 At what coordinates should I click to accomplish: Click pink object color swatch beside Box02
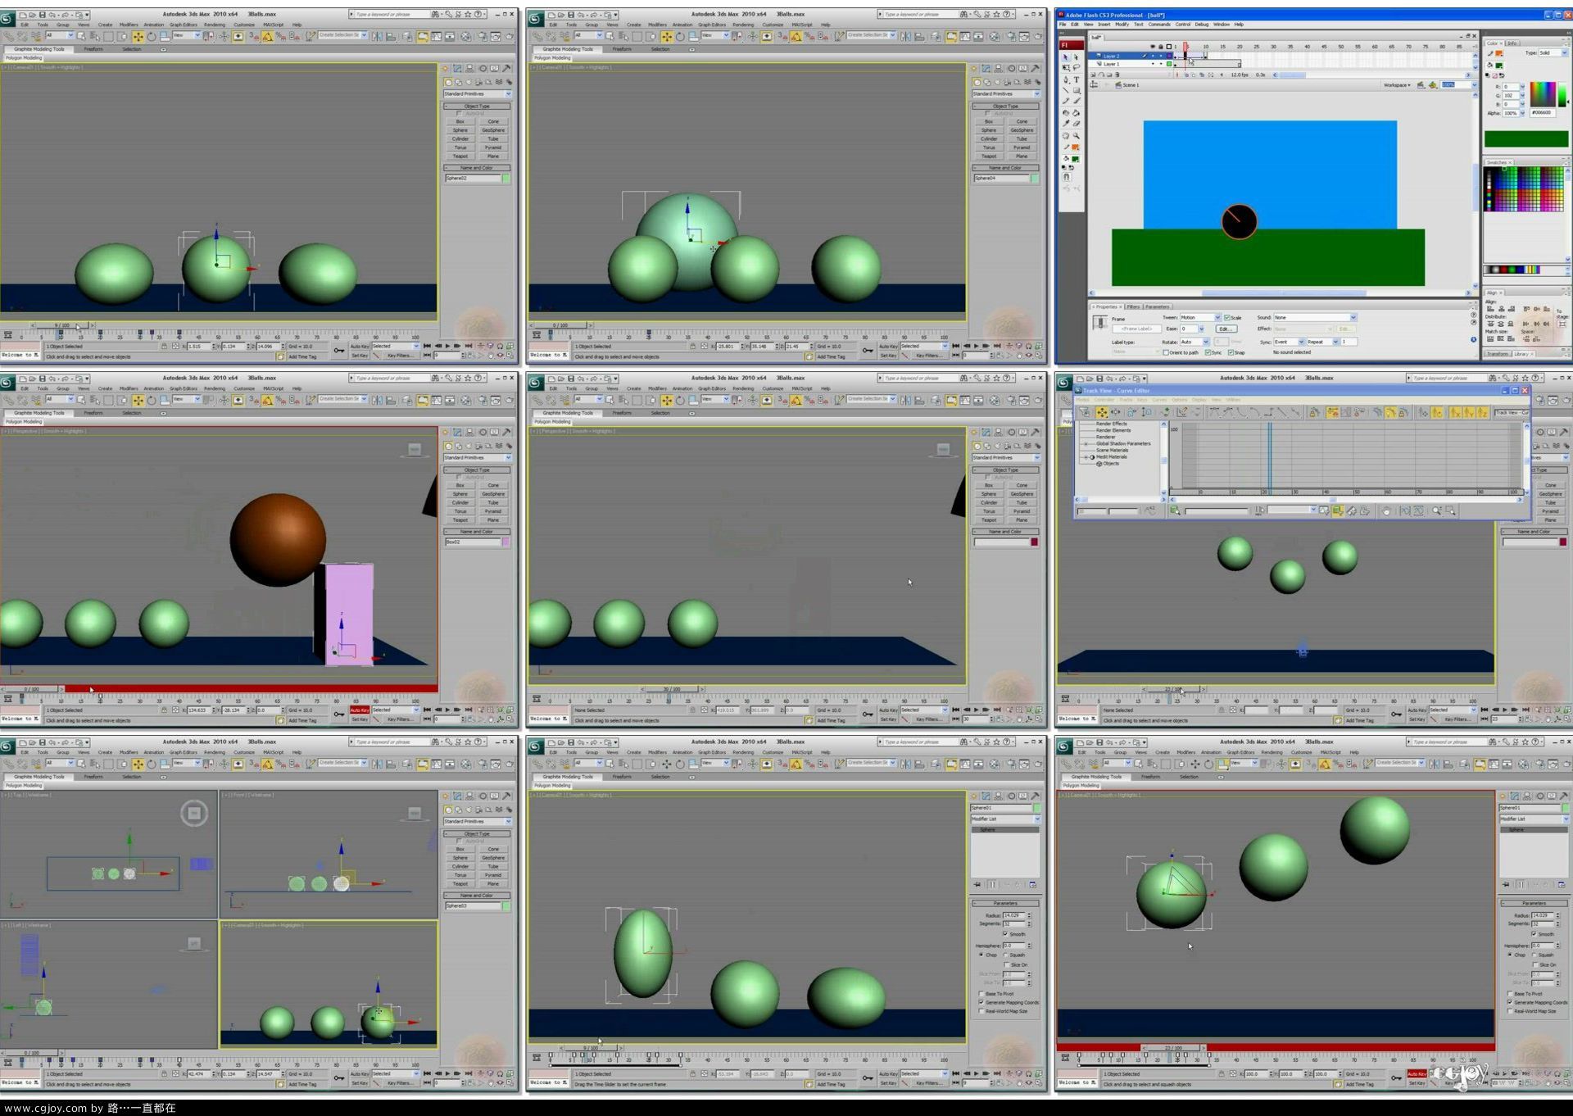(505, 542)
